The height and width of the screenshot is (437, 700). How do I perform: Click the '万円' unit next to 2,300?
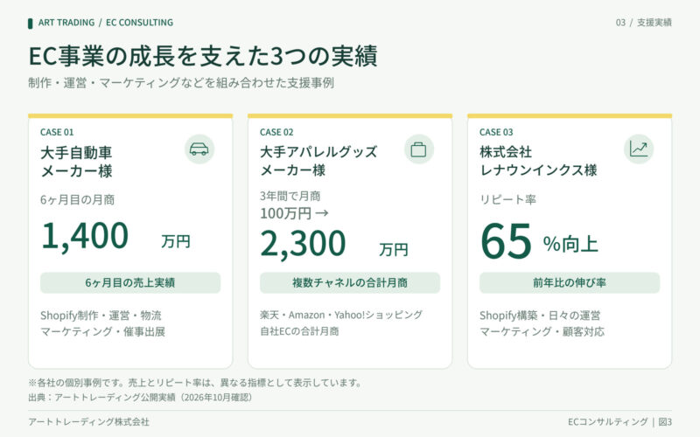[x=394, y=249]
